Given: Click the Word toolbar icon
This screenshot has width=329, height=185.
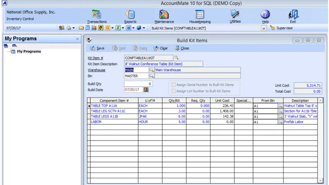Looking at the screenshot, I should click(x=128, y=28).
